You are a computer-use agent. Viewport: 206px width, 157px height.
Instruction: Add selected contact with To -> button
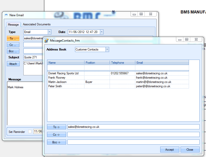click(x=56, y=127)
